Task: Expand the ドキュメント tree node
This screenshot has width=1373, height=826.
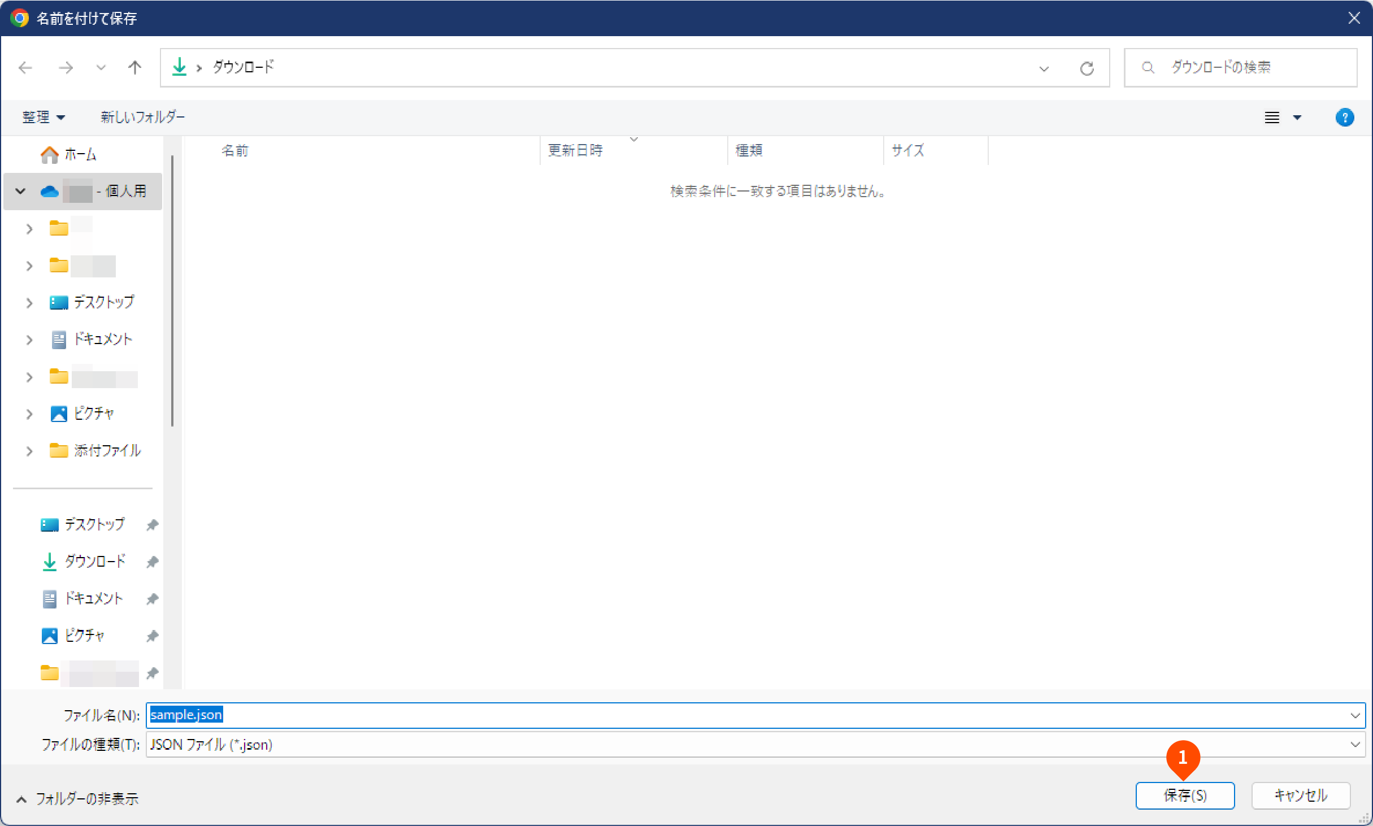Action: pyautogui.click(x=29, y=340)
